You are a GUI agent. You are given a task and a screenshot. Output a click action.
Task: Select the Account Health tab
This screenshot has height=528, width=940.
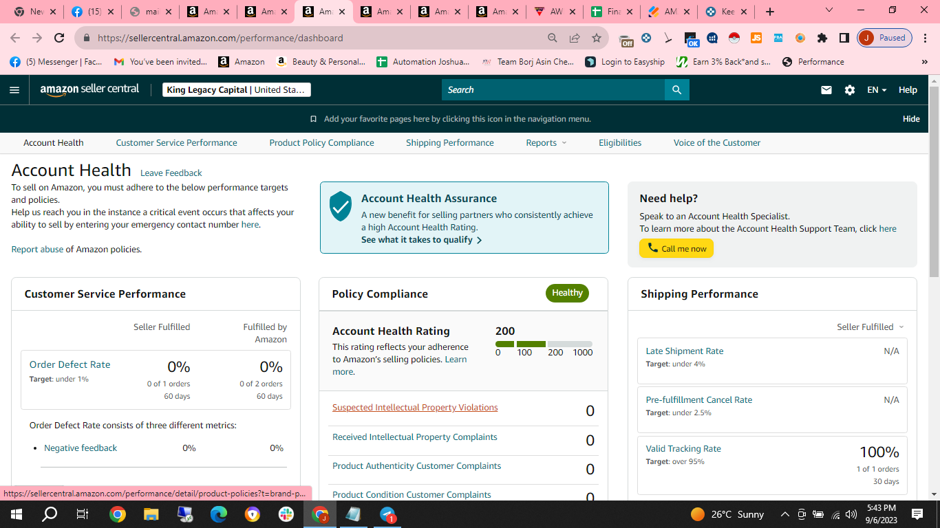coord(54,143)
